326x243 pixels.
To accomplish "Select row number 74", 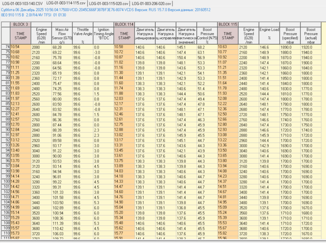I will point(6,47).
